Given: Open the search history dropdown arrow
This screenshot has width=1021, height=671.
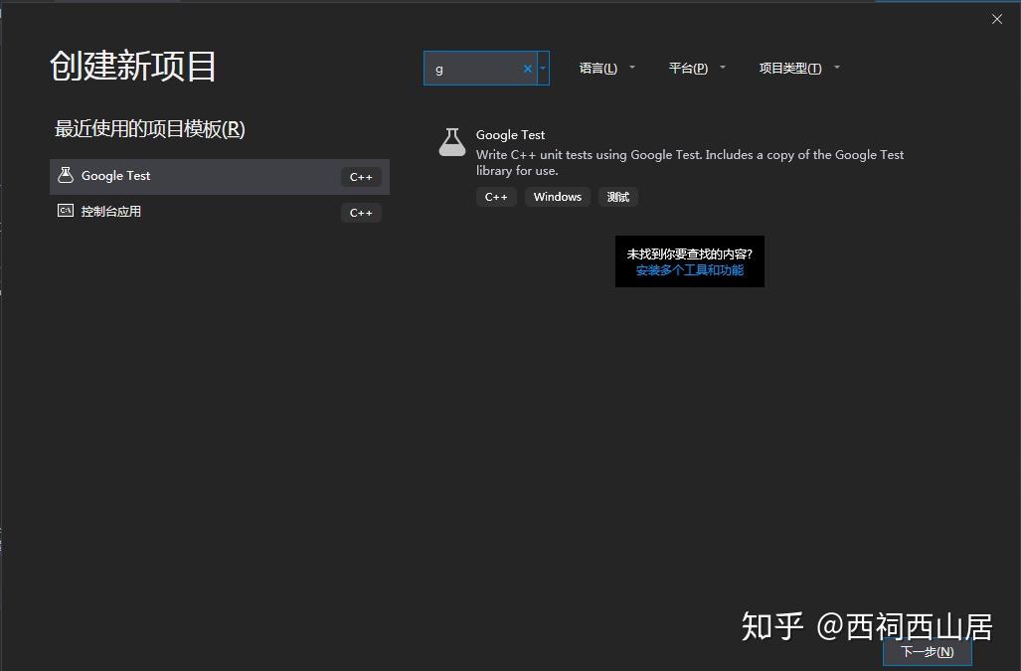Looking at the screenshot, I should click(x=543, y=69).
